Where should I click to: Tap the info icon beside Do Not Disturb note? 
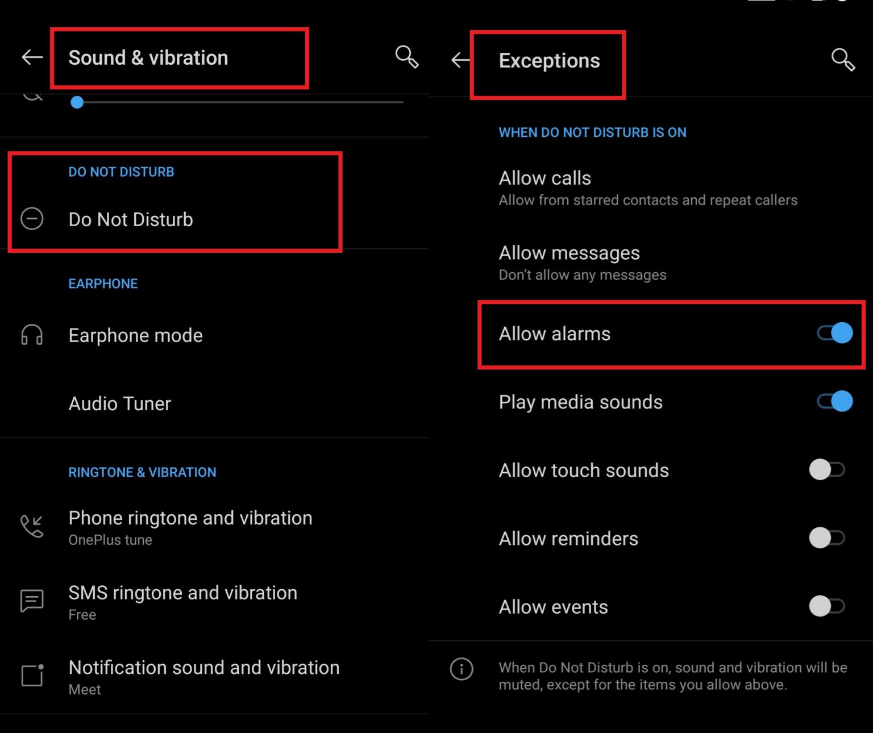pyautogui.click(x=462, y=669)
